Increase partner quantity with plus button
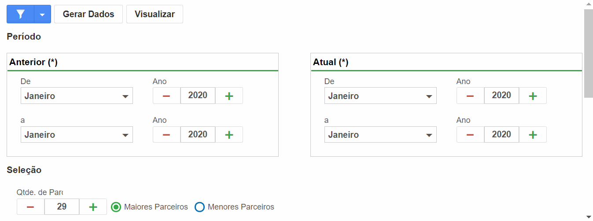This screenshot has height=221, width=593. click(93, 207)
